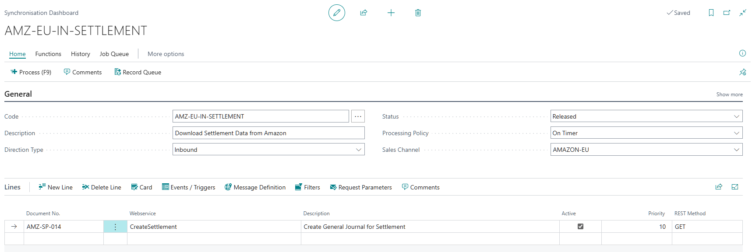Open Request Parameters
Screen dimensions: 752x252
pyautogui.click(x=361, y=187)
